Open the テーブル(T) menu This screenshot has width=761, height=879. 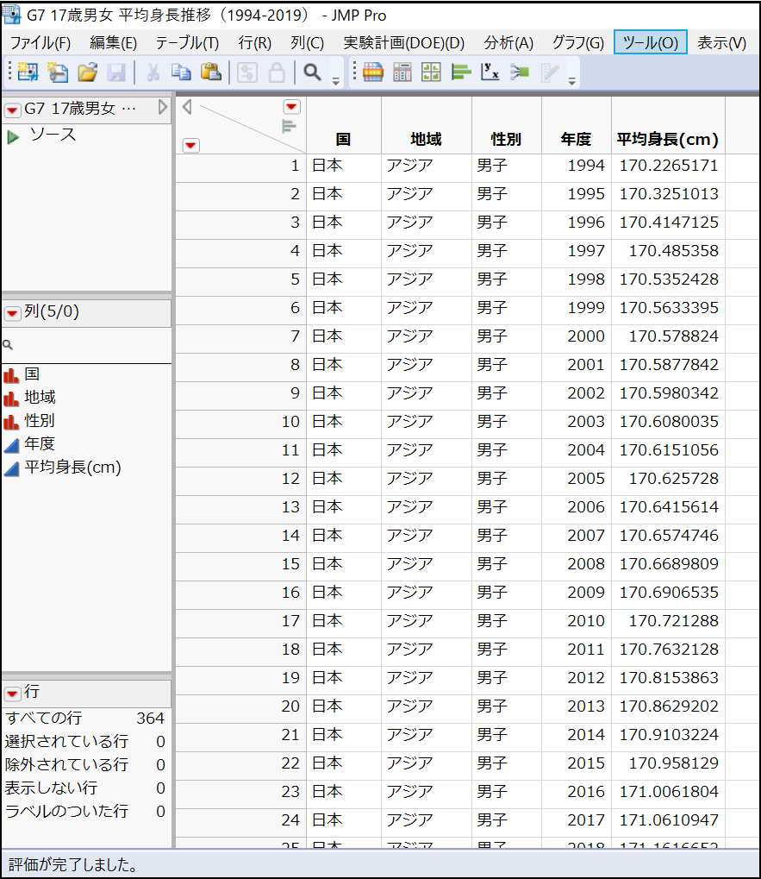click(187, 42)
